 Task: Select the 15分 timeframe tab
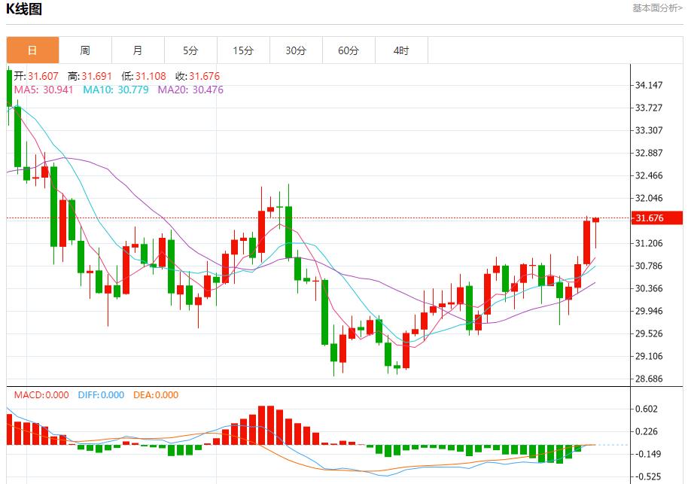[243, 50]
